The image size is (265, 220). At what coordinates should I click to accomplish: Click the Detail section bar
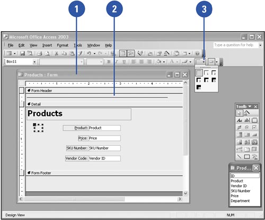point(104,104)
